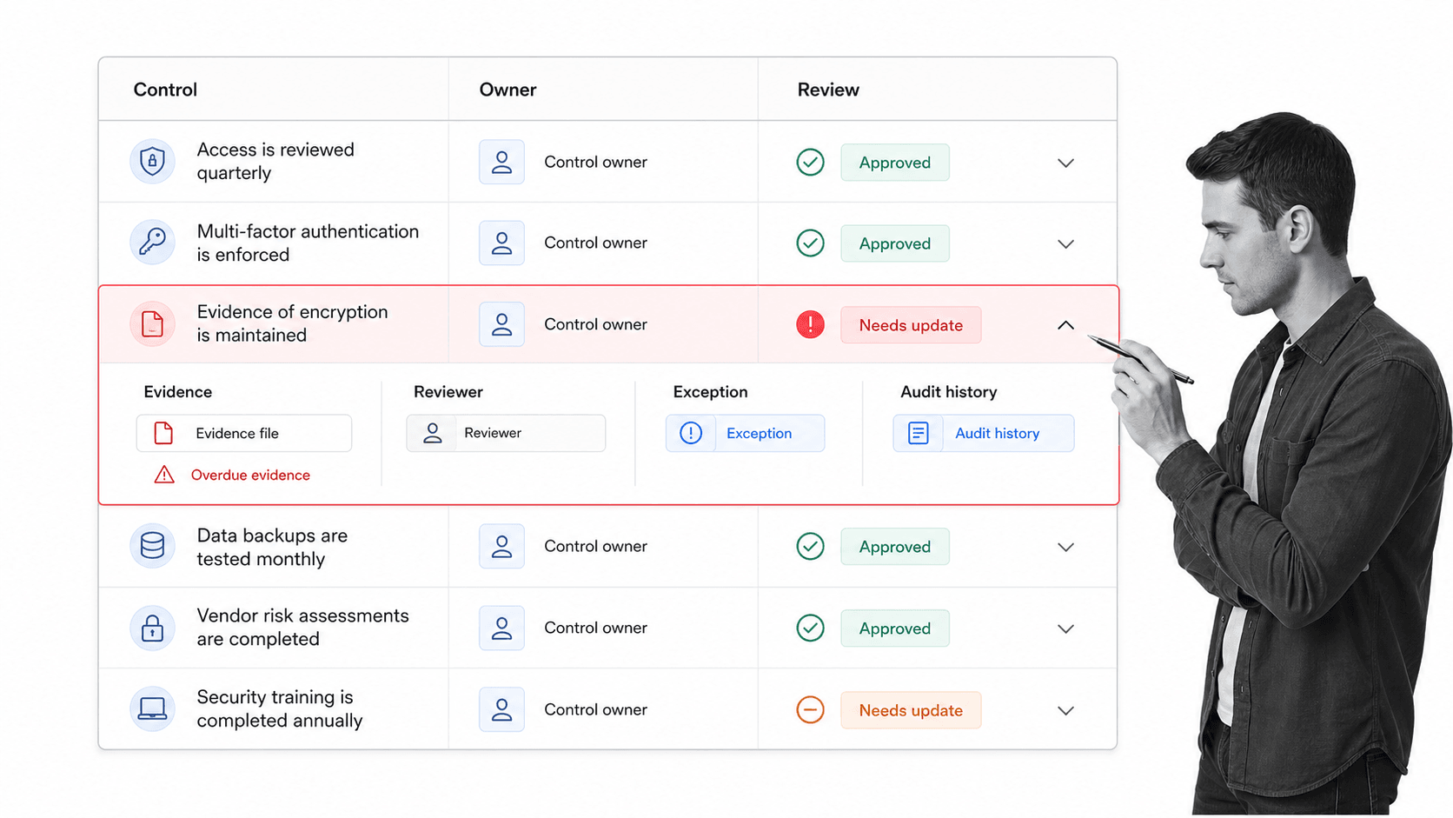Select the owner avatar in Security training row
The image size is (1453, 818).
click(501, 709)
